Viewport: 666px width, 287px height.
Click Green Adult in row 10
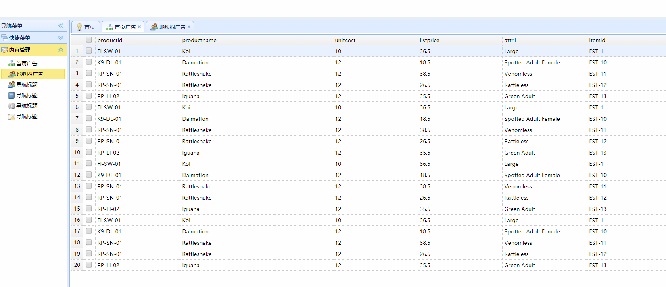tap(520, 153)
